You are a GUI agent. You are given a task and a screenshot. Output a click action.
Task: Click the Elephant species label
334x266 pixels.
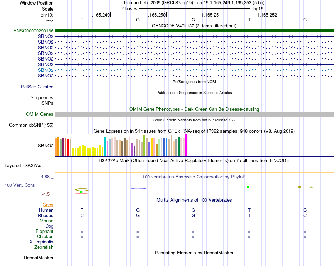44,232
